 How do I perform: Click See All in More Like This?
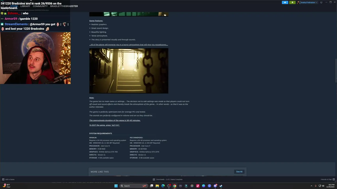pyautogui.click(x=239, y=172)
